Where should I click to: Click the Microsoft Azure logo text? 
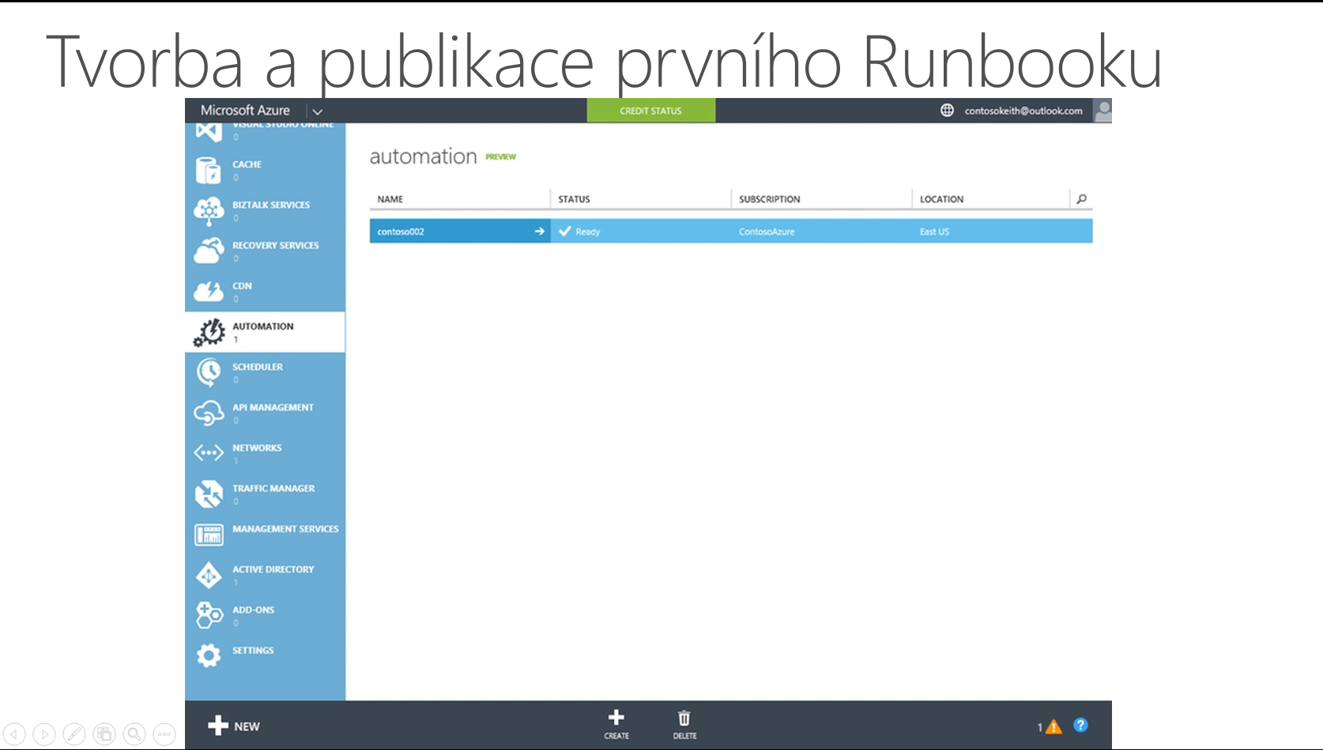click(x=245, y=111)
